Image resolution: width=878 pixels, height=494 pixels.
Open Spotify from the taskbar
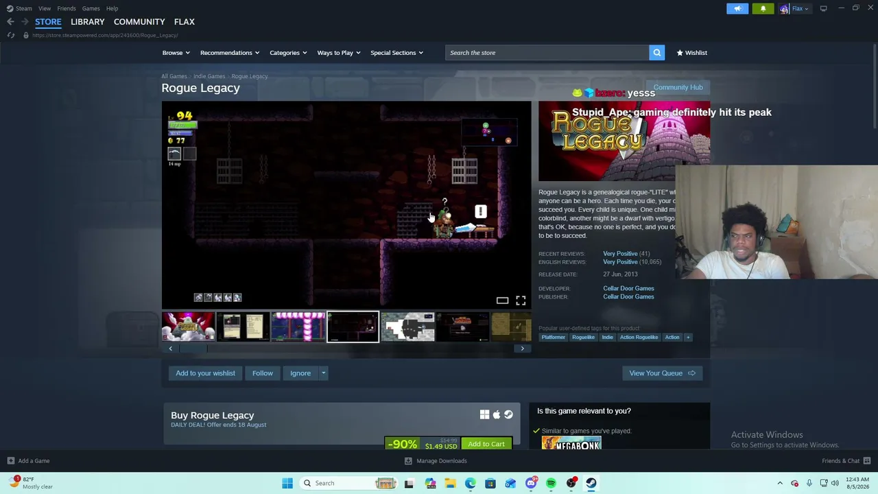coord(551,483)
